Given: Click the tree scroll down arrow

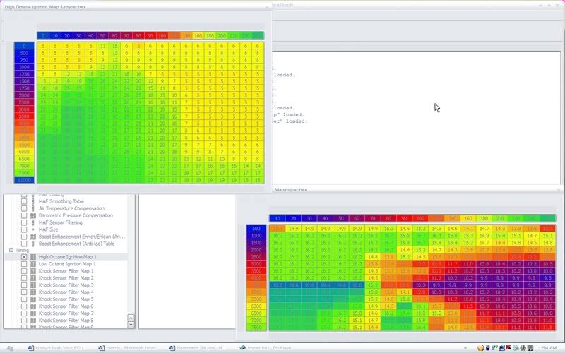Looking at the screenshot, I should click(131, 324).
